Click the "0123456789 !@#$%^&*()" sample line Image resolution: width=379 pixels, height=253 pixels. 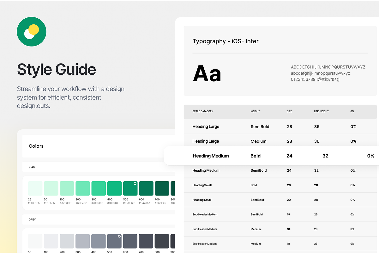click(315, 79)
